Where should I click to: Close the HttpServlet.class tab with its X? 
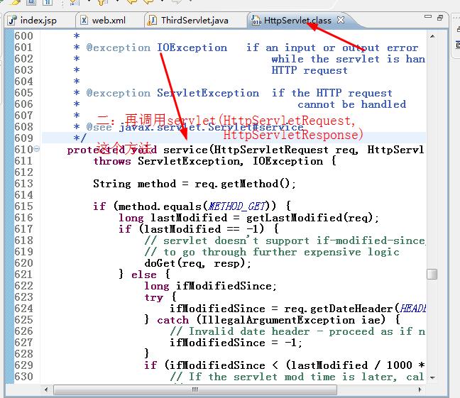[x=341, y=20]
